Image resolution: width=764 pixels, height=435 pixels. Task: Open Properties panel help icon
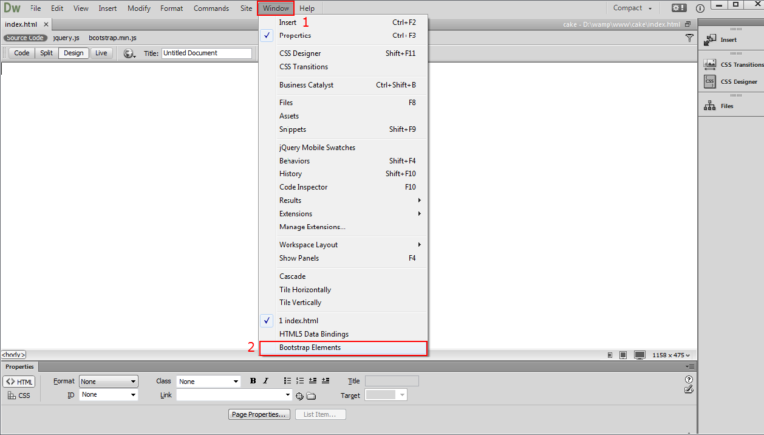pos(689,380)
